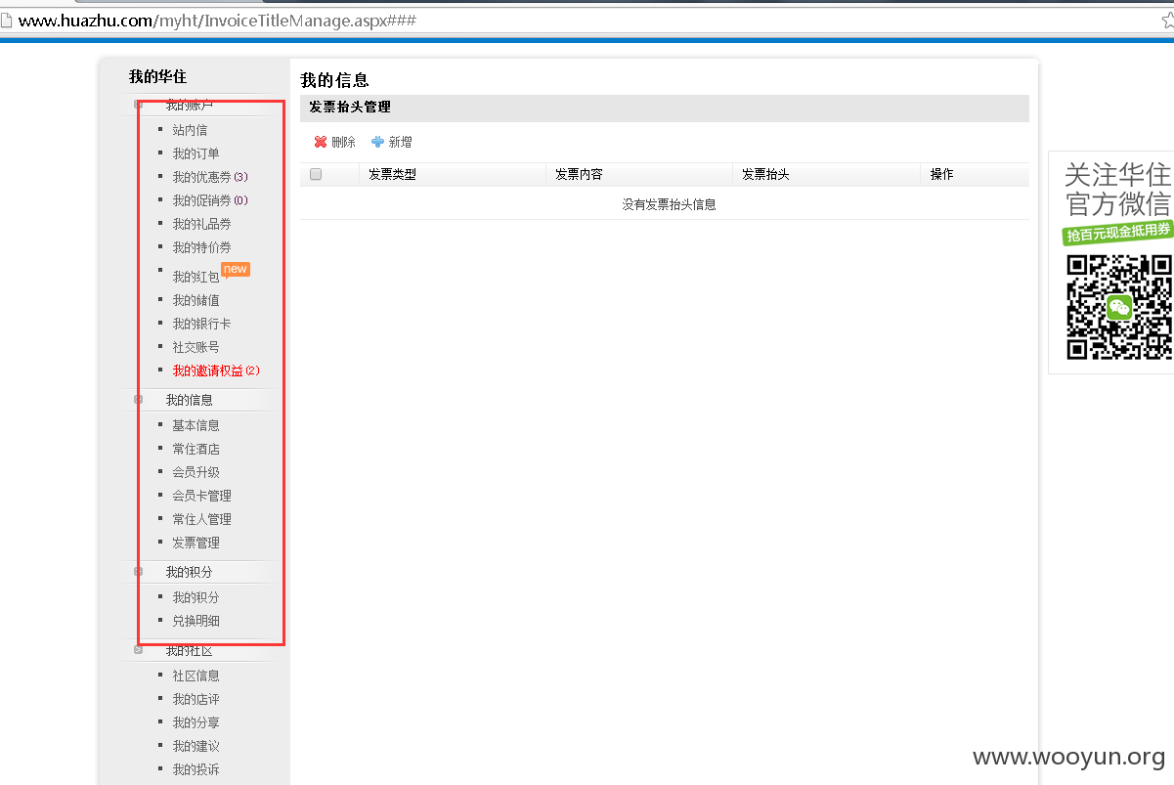
Task: Go to 我的特价券
Action: [201, 247]
